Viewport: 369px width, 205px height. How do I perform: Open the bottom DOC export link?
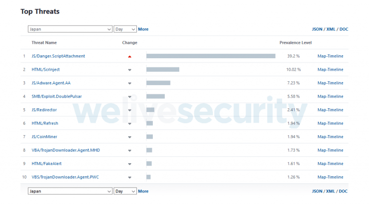(x=344, y=191)
